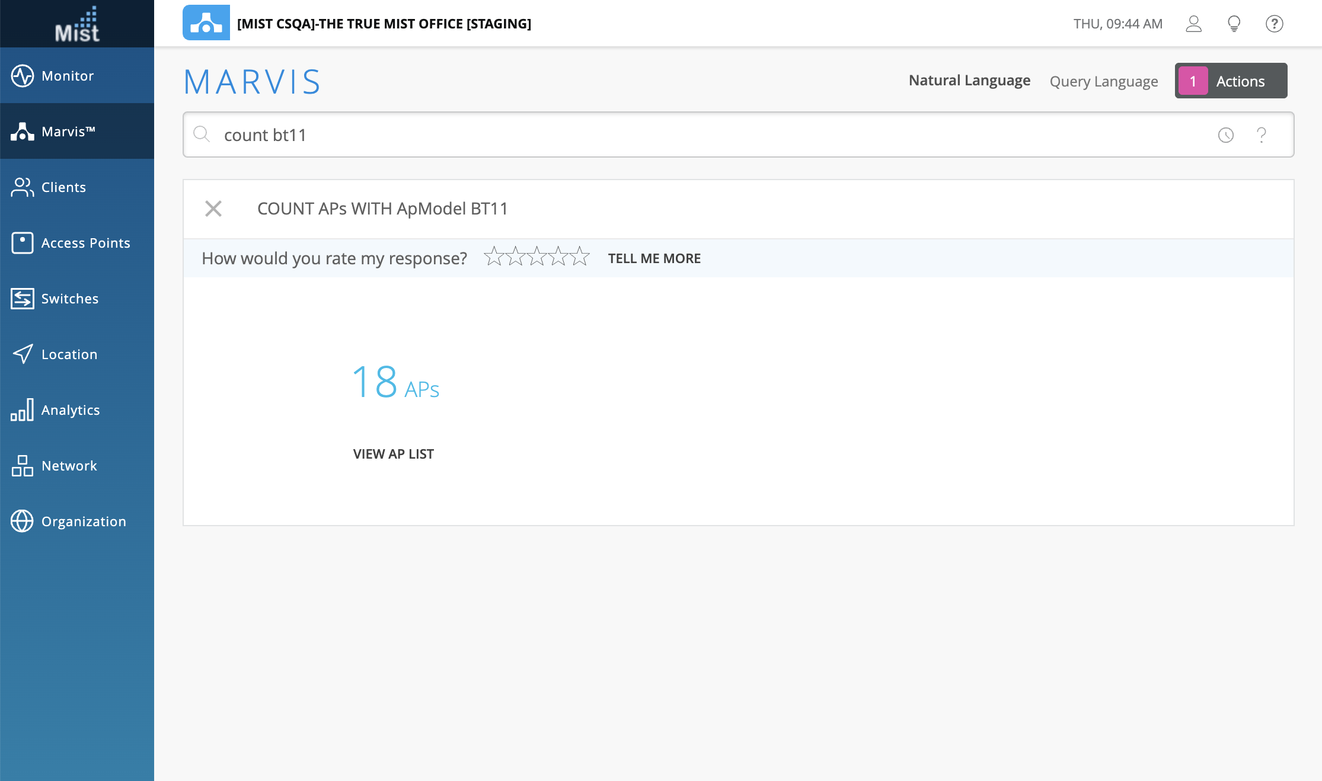The height and width of the screenshot is (781, 1322).
Task: Click the Mist site icon beside the site name
Action: [206, 23]
